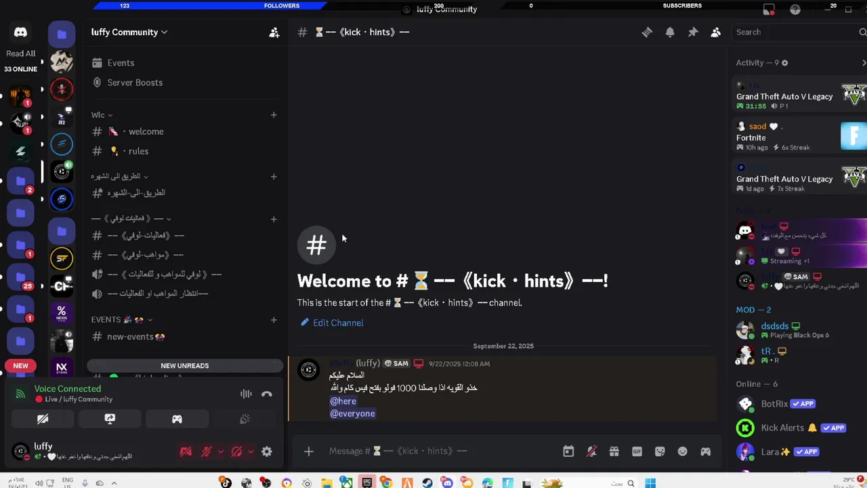Open Kick Alerts bot in member list
The image size is (867, 488).
pyautogui.click(x=799, y=428)
